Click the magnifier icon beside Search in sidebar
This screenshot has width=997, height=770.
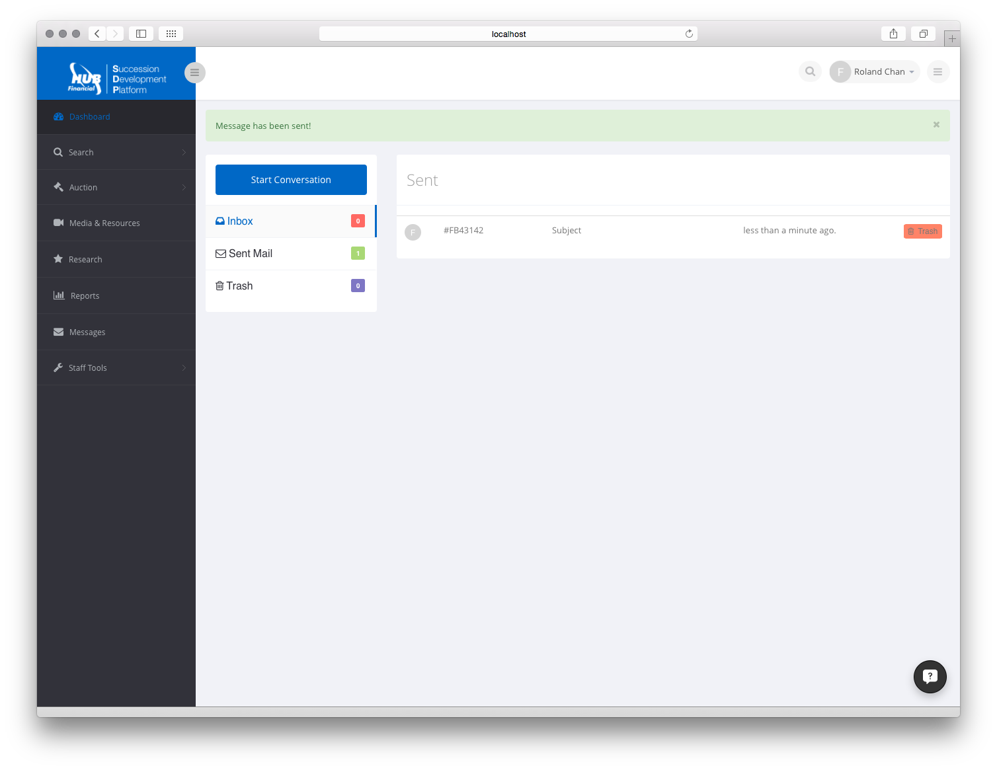pos(58,152)
